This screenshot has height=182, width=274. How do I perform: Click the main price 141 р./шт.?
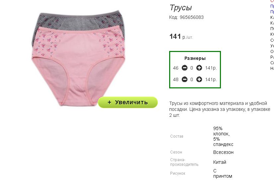click(x=181, y=37)
